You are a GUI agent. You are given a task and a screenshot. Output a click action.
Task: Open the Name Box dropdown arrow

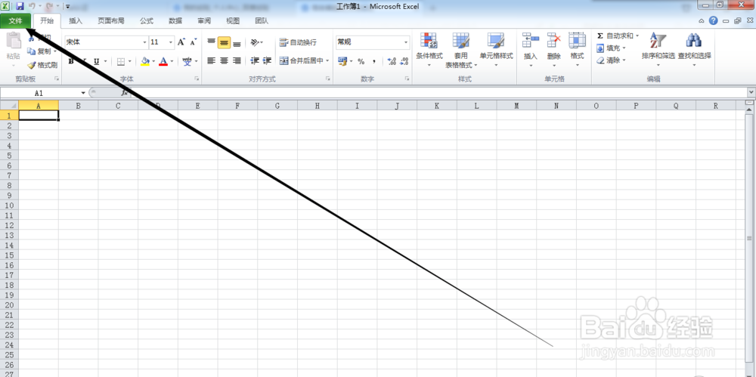pyautogui.click(x=83, y=93)
